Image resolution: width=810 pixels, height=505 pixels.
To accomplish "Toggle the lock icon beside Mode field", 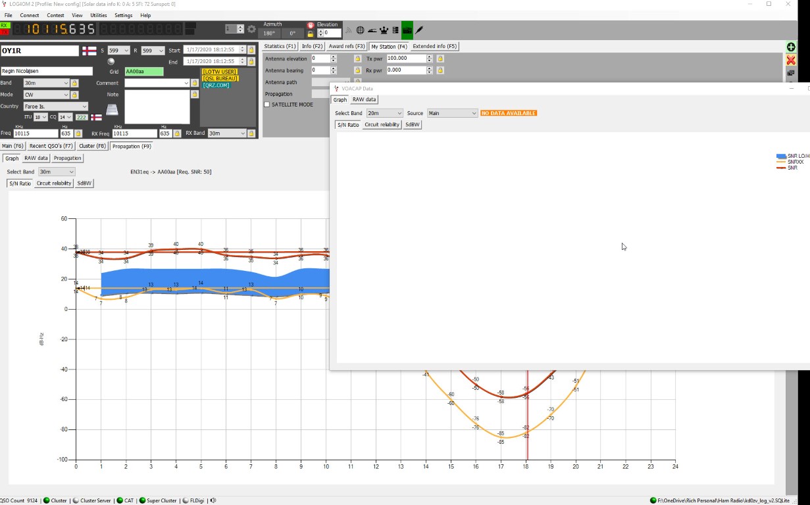I will pos(74,95).
